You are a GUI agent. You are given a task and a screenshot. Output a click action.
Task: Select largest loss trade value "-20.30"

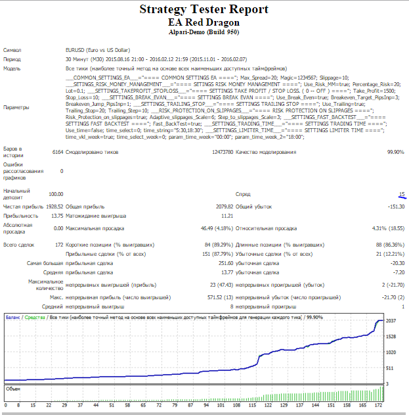click(397, 263)
